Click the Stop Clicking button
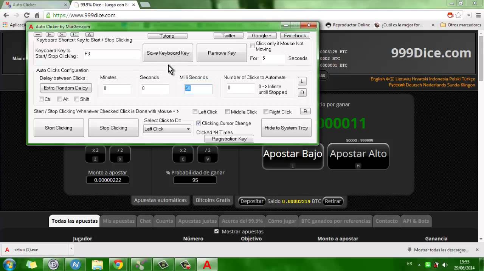Screen dimensions: 484x271 (x=113, y=128)
